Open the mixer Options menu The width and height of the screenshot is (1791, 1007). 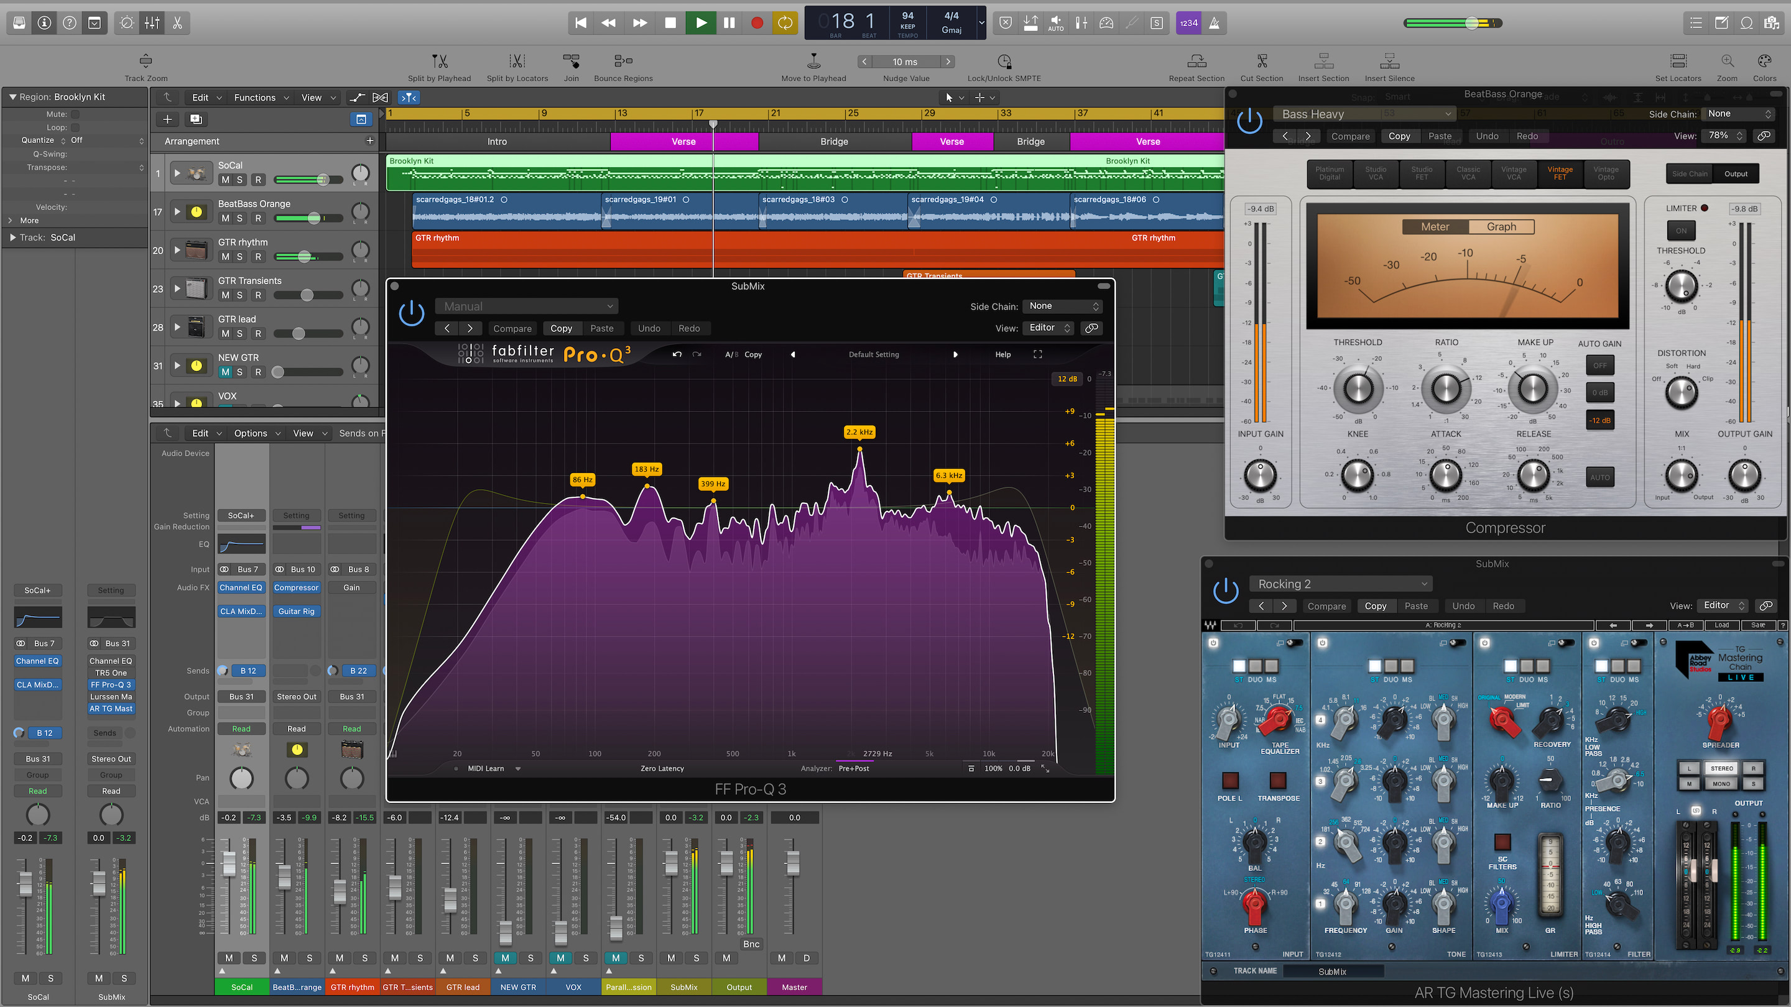257,434
